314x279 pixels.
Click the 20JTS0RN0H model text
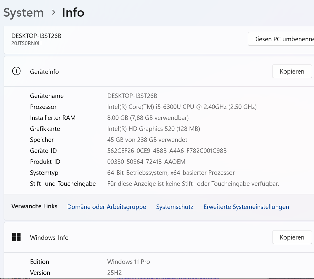point(26,43)
